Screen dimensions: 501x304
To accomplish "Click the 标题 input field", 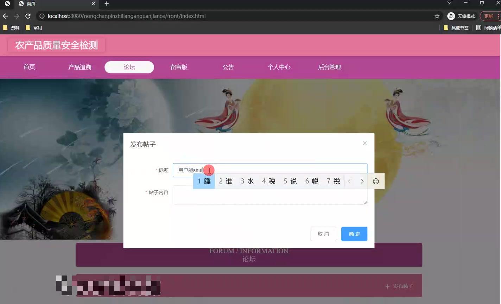I will pos(270,170).
